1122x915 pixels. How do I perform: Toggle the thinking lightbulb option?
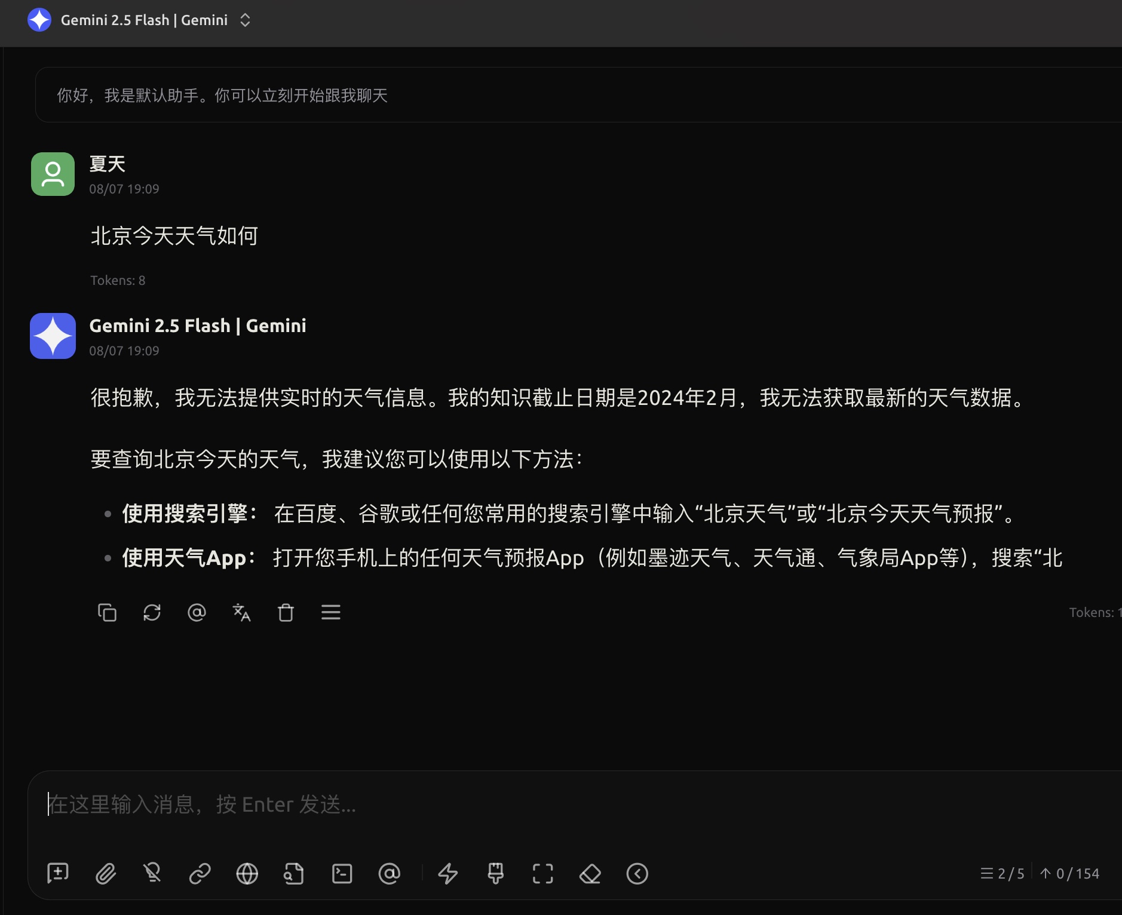tap(152, 874)
